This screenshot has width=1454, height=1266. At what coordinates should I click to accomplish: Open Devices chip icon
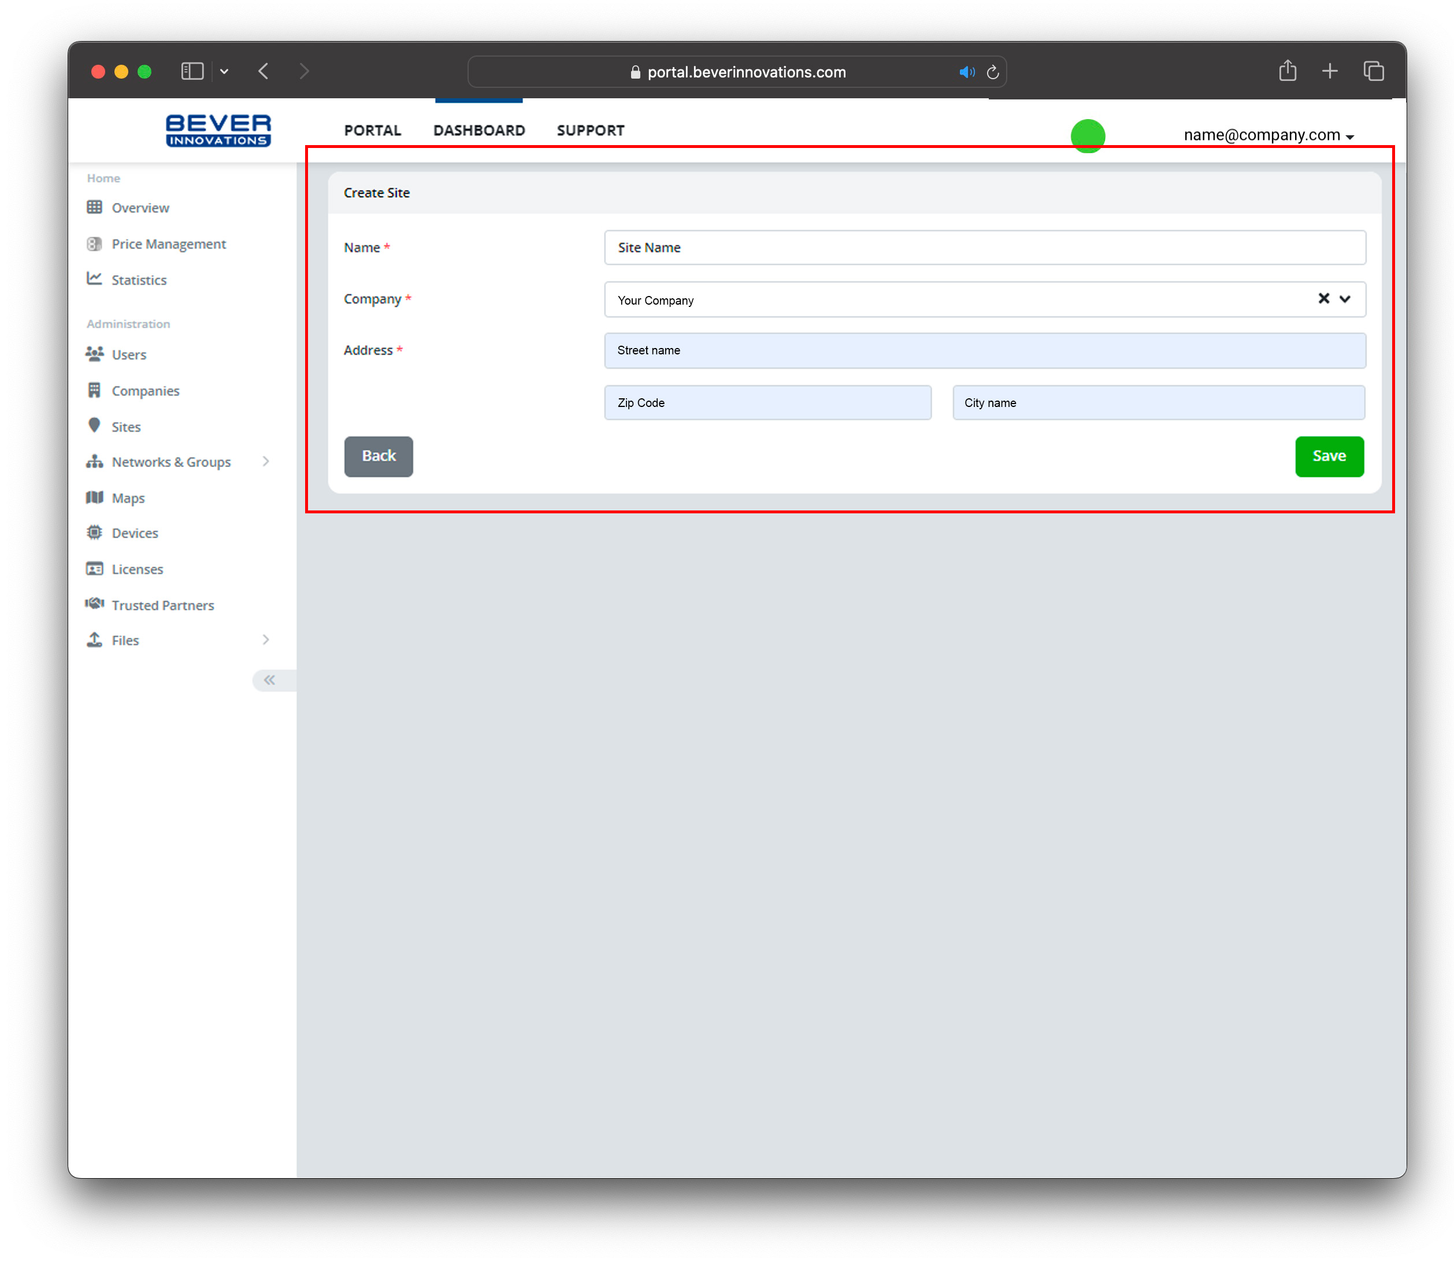[x=94, y=532]
